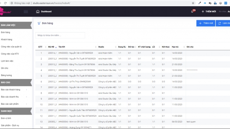
Task: Open notifications bell showing 29
Action: click(x=193, y=11)
